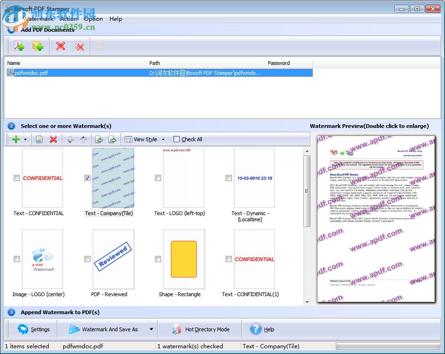This screenshot has width=445, height=354.
Task: Move the watermark down
Action: coord(70,139)
